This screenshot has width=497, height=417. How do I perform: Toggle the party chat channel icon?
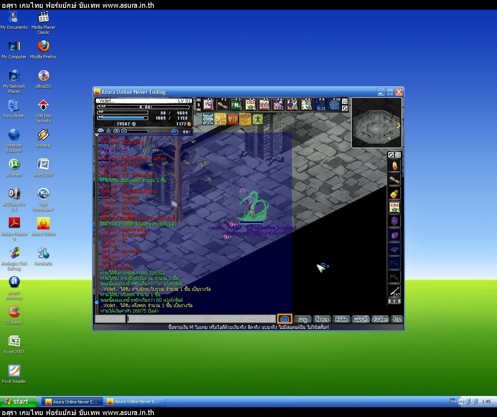click(x=116, y=131)
